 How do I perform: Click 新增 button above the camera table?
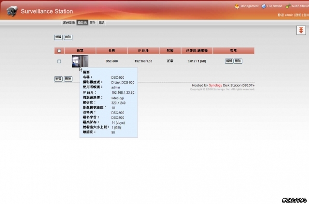point(58,37)
